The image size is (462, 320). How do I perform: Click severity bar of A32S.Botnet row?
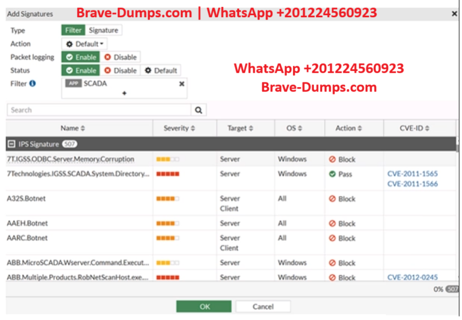click(x=168, y=199)
